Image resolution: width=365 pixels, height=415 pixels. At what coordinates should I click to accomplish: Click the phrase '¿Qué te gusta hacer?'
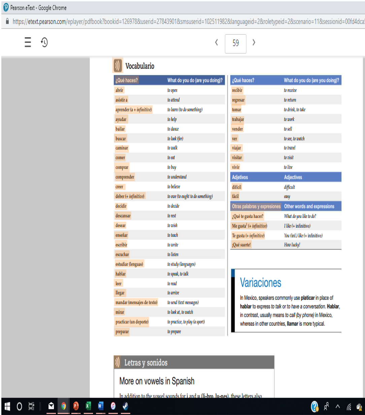(x=248, y=216)
